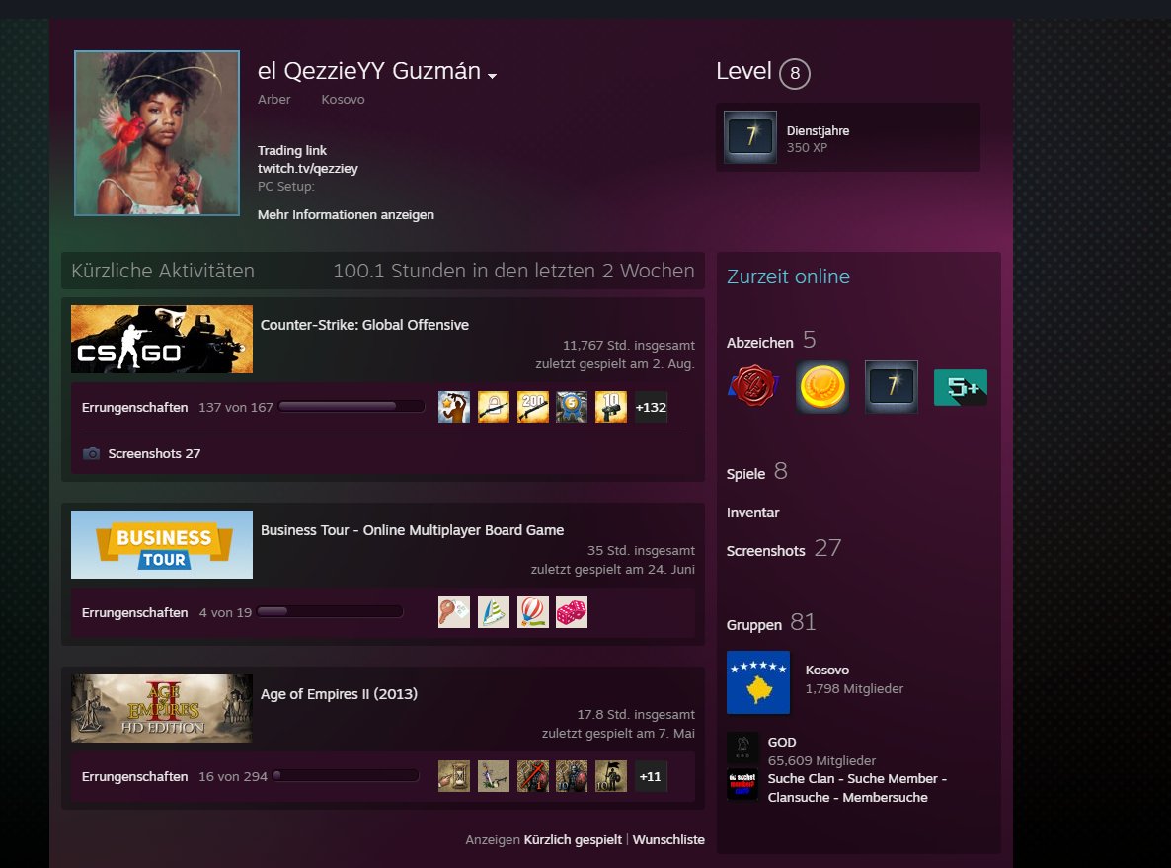This screenshot has width=1171, height=868.
Task: Open the CS:GO 200 rifle achievement icon
Action: click(532, 407)
